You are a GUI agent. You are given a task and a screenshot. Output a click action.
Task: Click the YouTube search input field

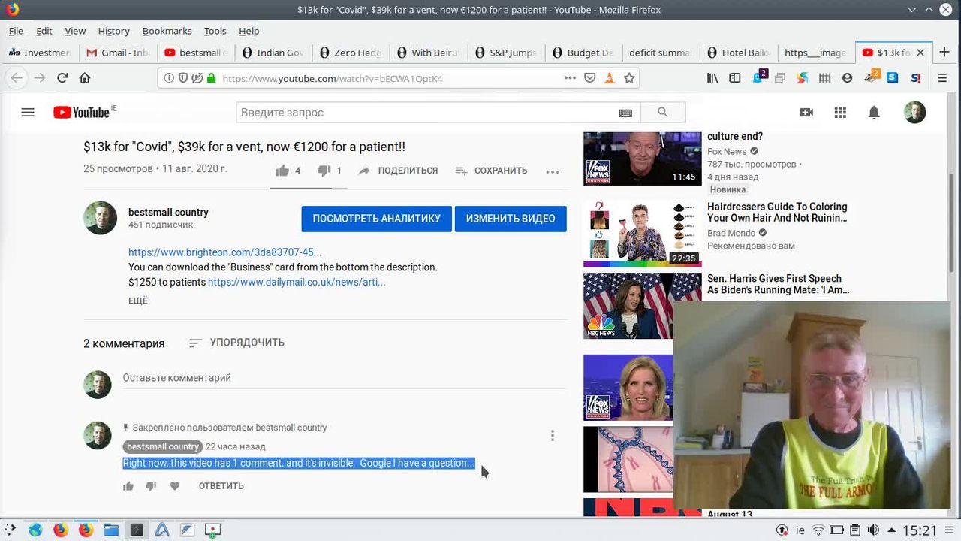424,113
